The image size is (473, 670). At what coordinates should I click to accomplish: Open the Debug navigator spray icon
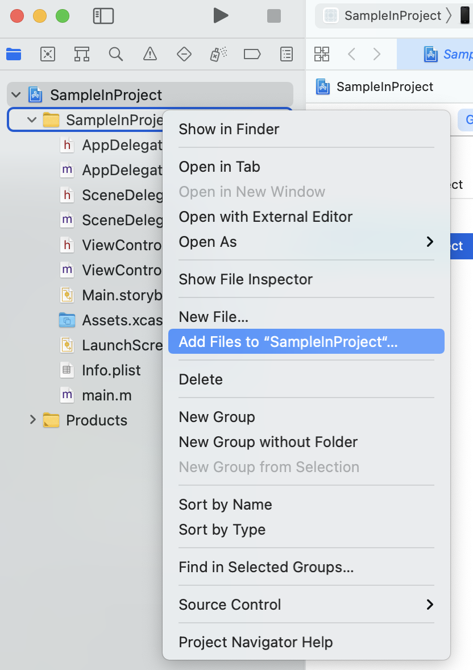point(218,54)
